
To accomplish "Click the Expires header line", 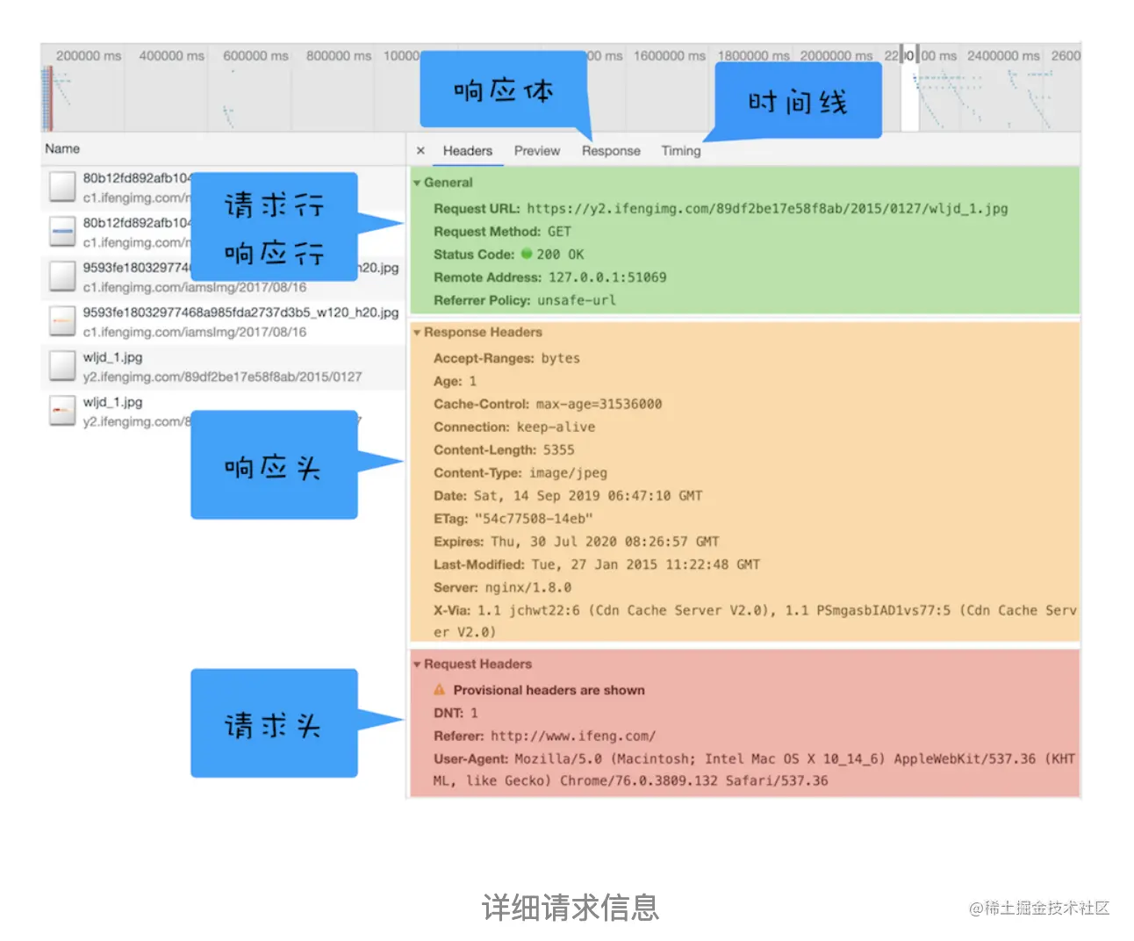I will [576, 542].
